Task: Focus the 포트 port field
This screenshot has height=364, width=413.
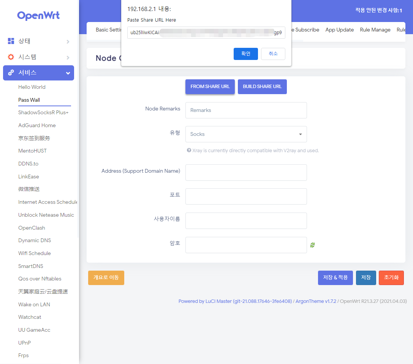Action: pos(246,196)
